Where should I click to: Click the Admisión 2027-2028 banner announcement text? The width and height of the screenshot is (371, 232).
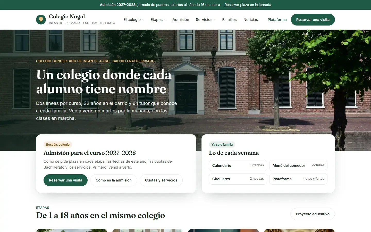tap(160, 5)
